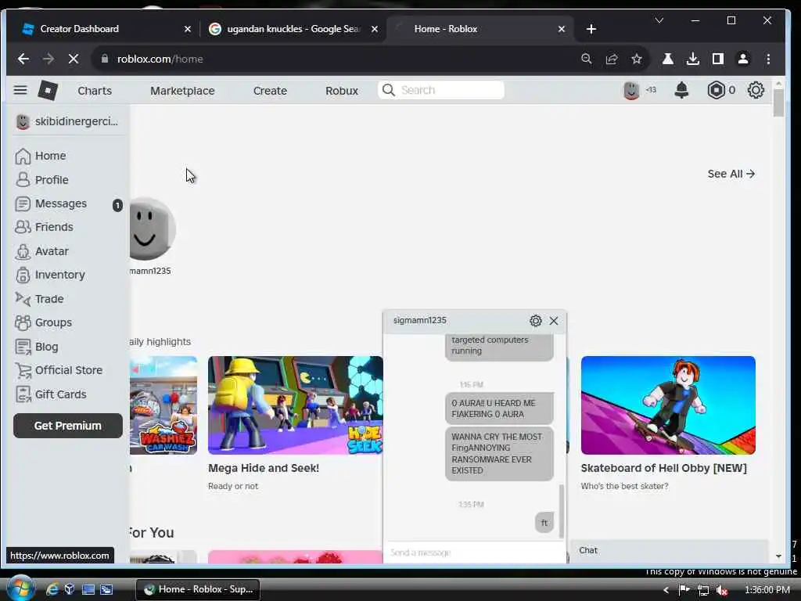801x601 pixels.
Task: Launch Internet Explorer from the taskbar
Action: click(52, 589)
